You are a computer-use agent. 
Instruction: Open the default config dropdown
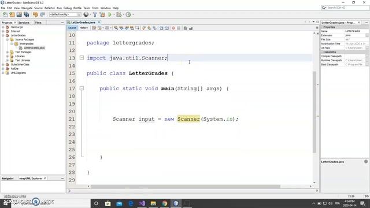(x=65, y=14)
